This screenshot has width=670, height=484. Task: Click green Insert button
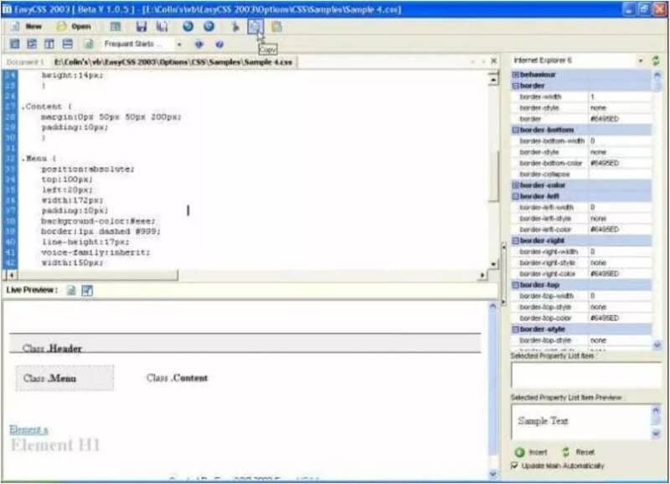(x=531, y=452)
